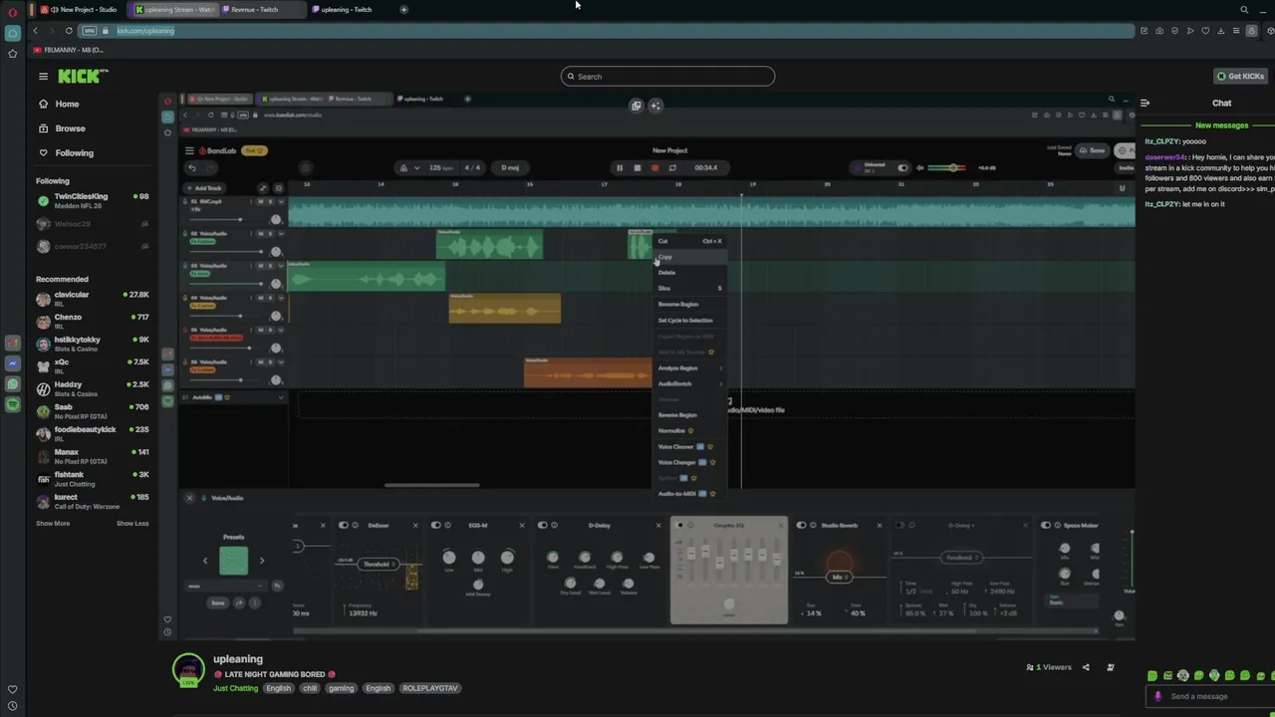Open a new browser tab with plus
Image resolution: width=1275 pixels, height=717 pixels.
tap(403, 9)
